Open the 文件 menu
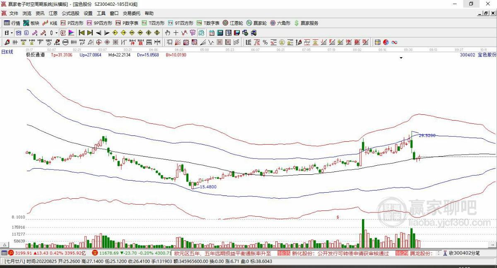This screenshot has width=497, height=268. tap(14, 13)
